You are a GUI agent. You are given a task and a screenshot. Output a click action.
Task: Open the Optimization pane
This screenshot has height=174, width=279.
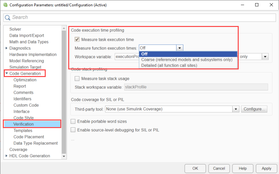point(25,80)
